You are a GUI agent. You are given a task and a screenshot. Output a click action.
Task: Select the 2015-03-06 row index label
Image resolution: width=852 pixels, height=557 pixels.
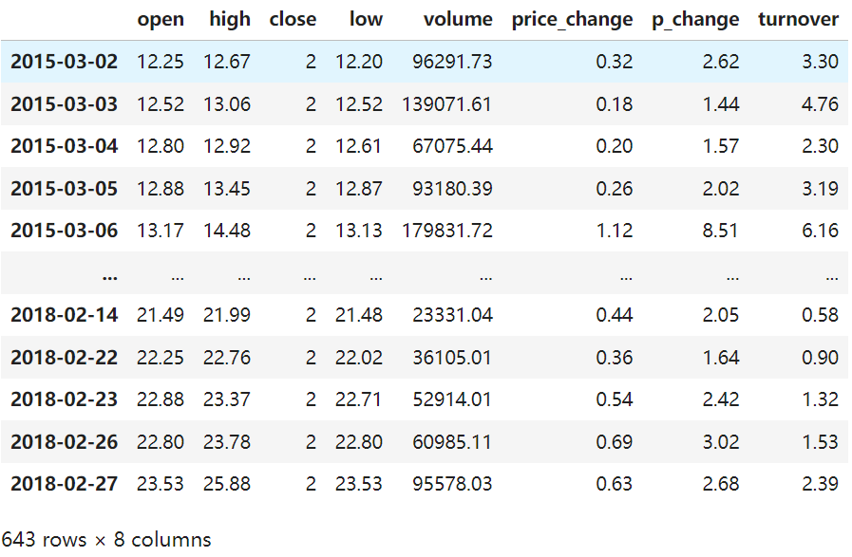(x=65, y=231)
